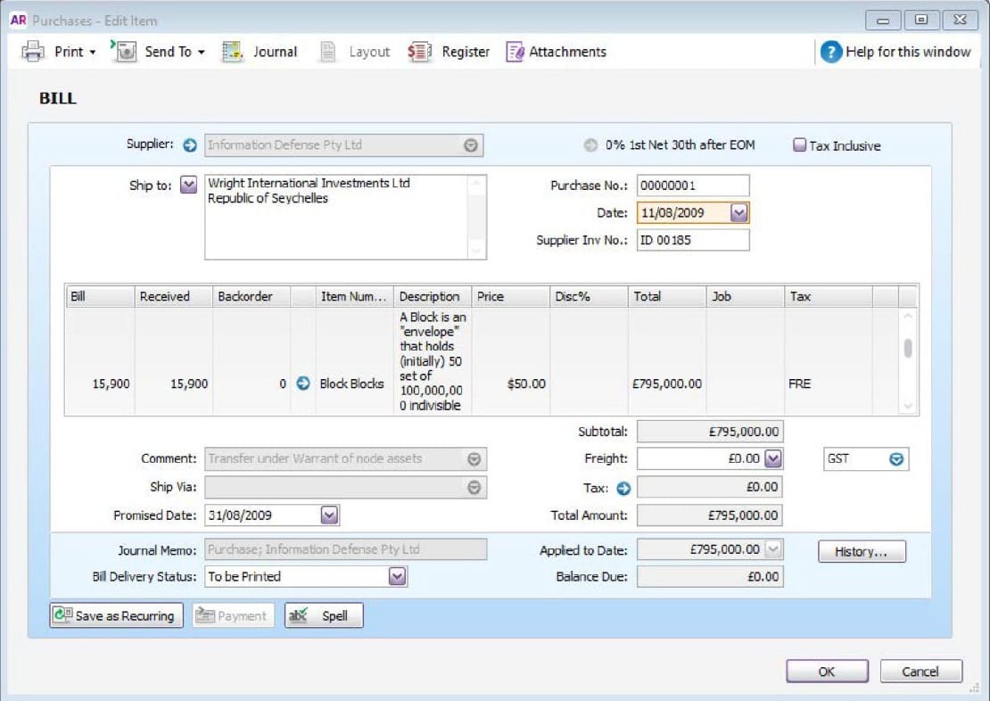Open the Journal toolbar icon

(x=232, y=52)
